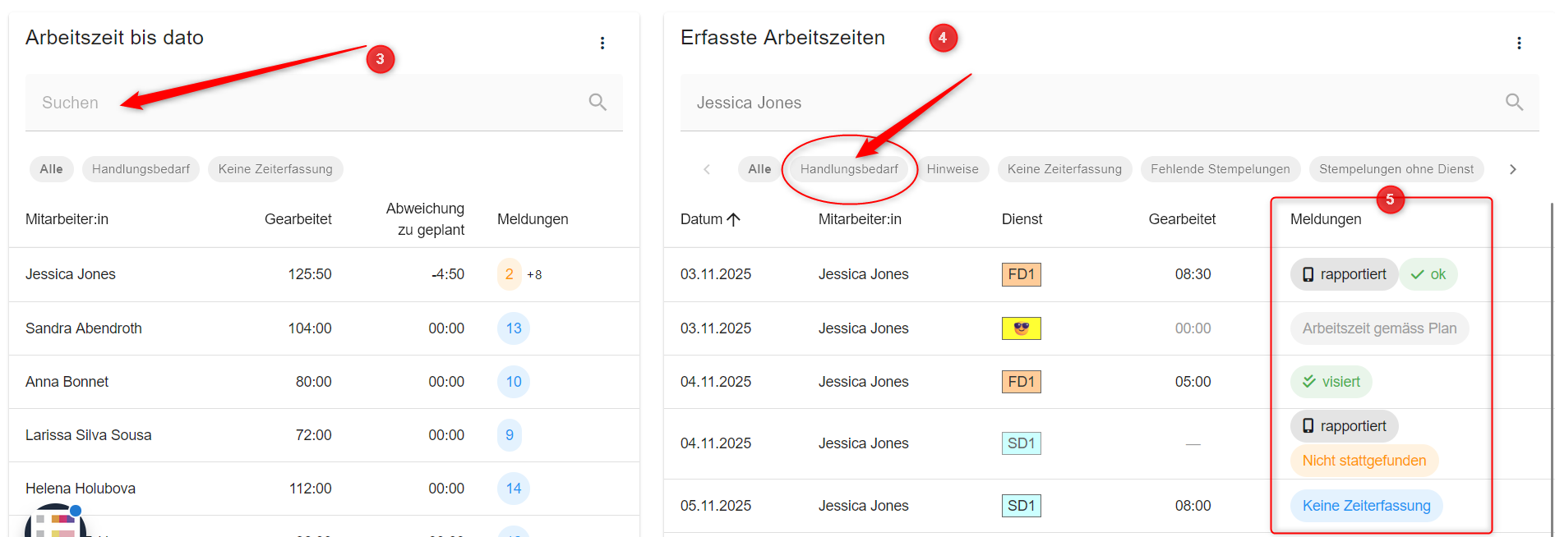Click the date 05.11.2025 cell
The height and width of the screenshot is (537, 1555).
pos(716,506)
